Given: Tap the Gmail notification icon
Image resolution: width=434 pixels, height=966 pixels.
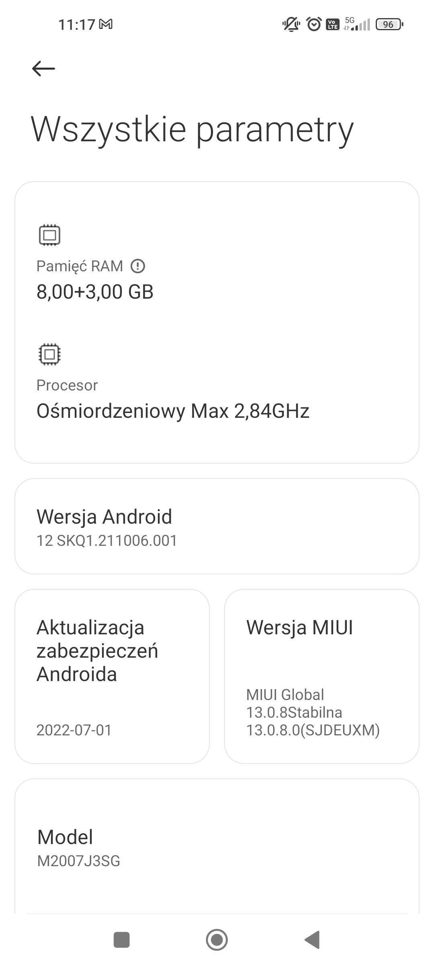Looking at the screenshot, I should pyautogui.click(x=106, y=25).
